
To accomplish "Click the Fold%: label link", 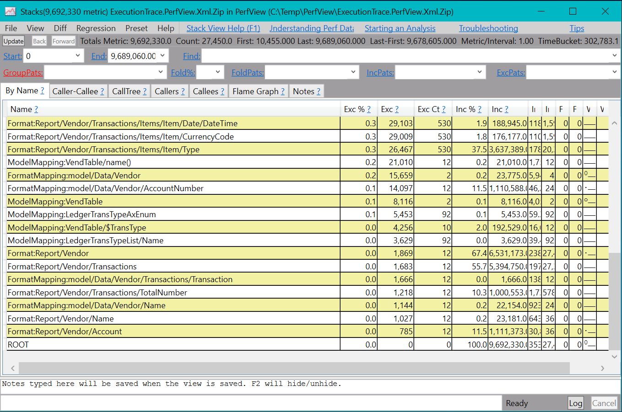I will pyautogui.click(x=183, y=73).
